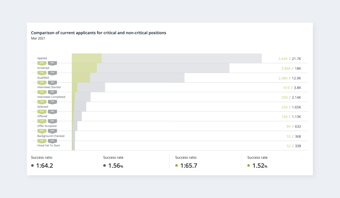340x198 pixels.
Task: Select the gray 92% conversion badge
Action: pos(52,141)
